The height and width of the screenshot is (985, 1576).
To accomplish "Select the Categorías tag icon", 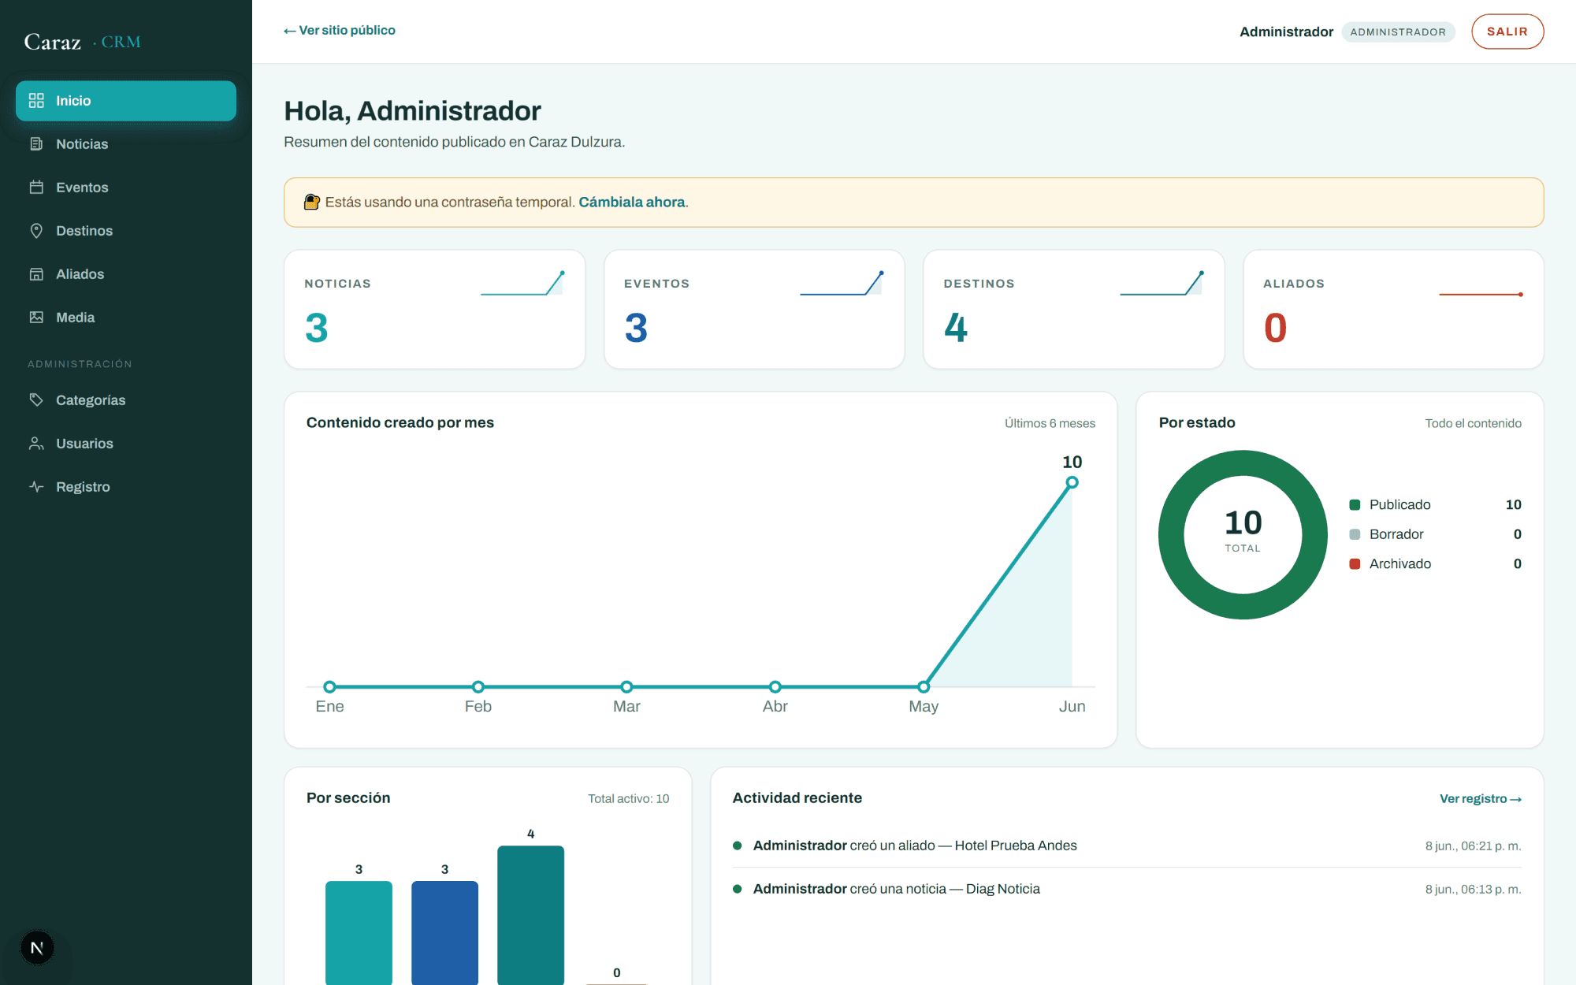I will [36, 400].
